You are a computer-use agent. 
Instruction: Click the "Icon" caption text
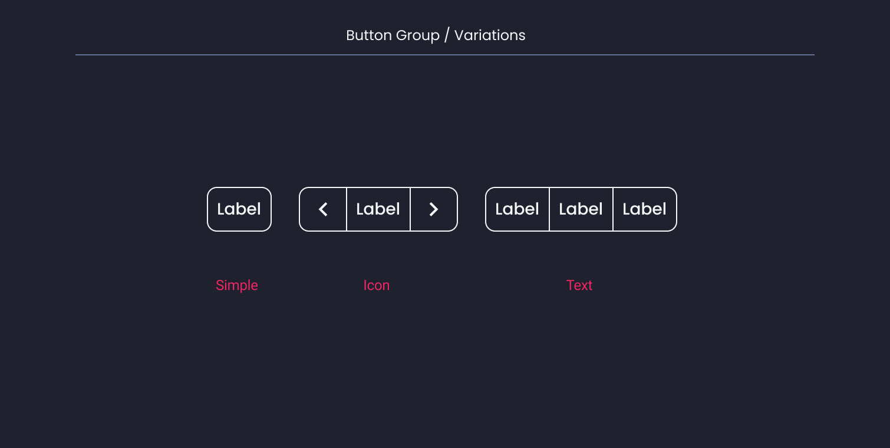tap(377, 285)
